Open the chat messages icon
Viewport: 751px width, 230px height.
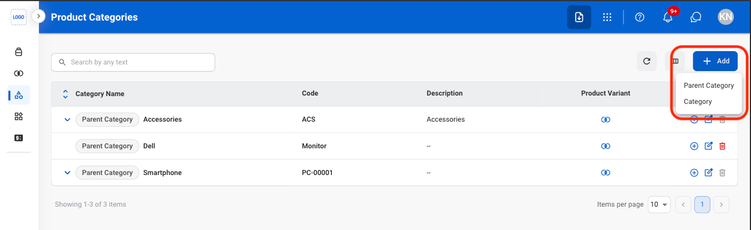[695, 17]
